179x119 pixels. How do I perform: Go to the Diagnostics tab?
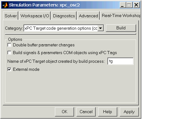coord(64,16)
